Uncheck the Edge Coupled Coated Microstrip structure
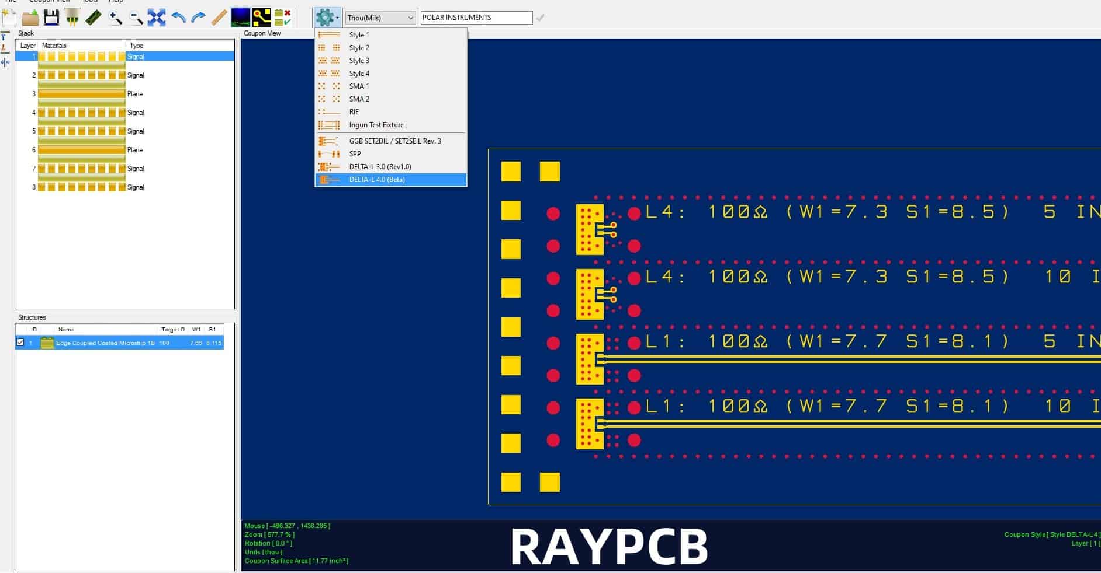The image size is (1101, 573). tap(22, 343)
